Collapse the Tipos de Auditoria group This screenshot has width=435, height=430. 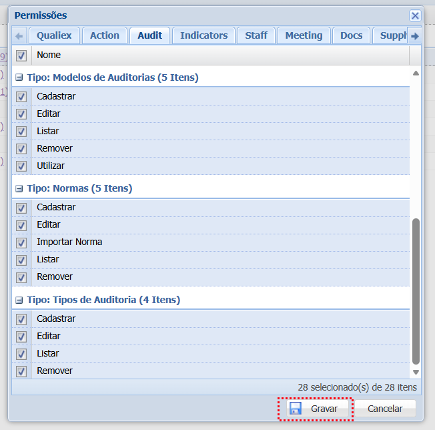19,300
